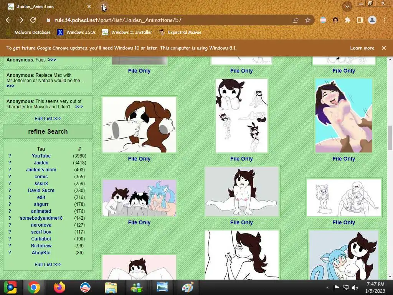
Task: Click the page scrollbar up arrow
Action: (x=390, y=60)
